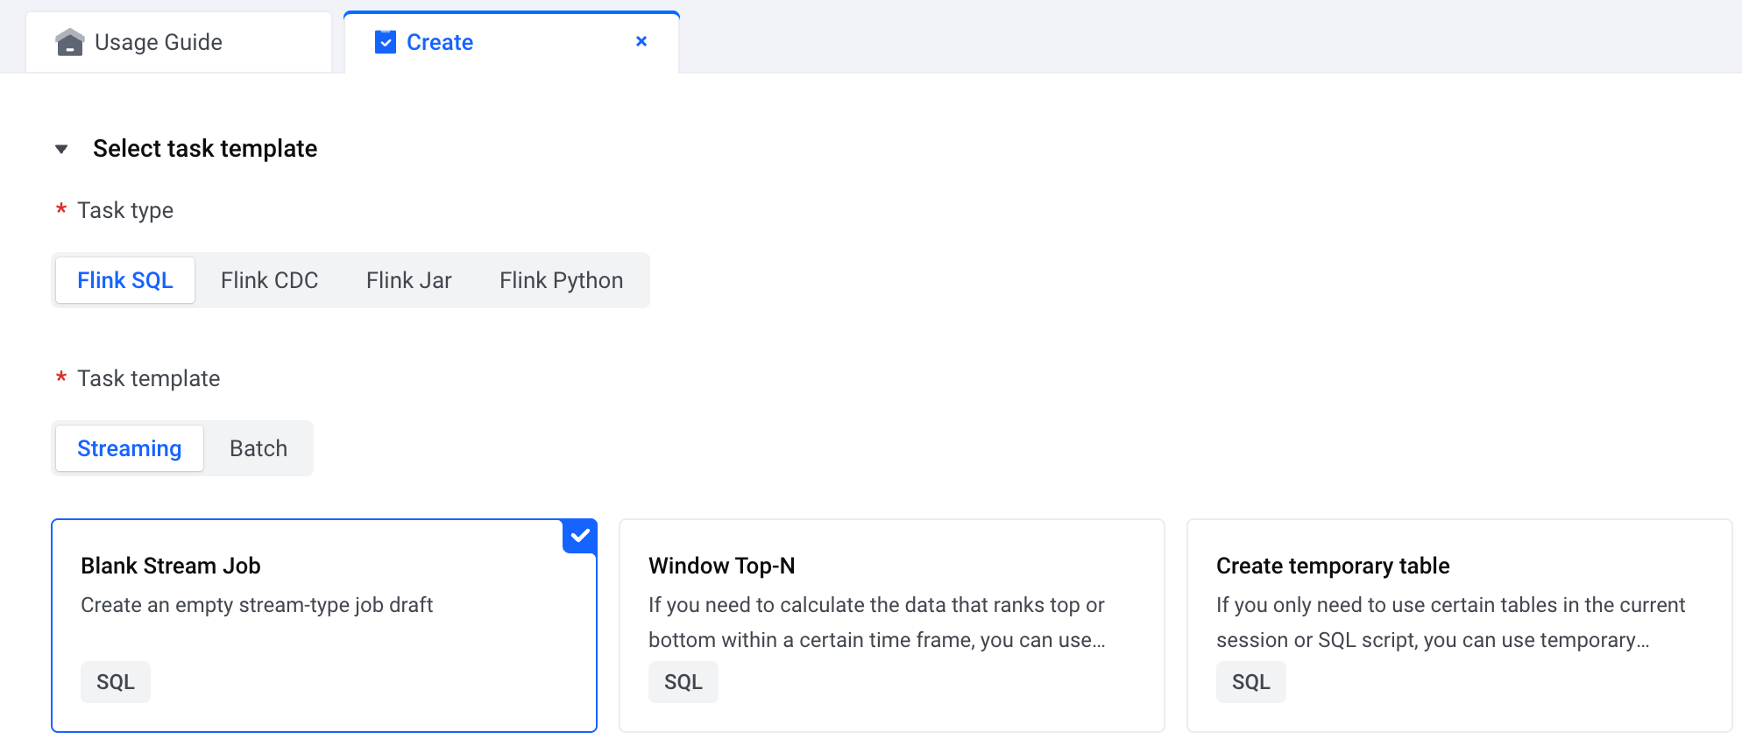Image resolution: width=1742 pixels, height=746 pixels.
Task: Select the Streaming task template
Action: click(x=130, y=448)
